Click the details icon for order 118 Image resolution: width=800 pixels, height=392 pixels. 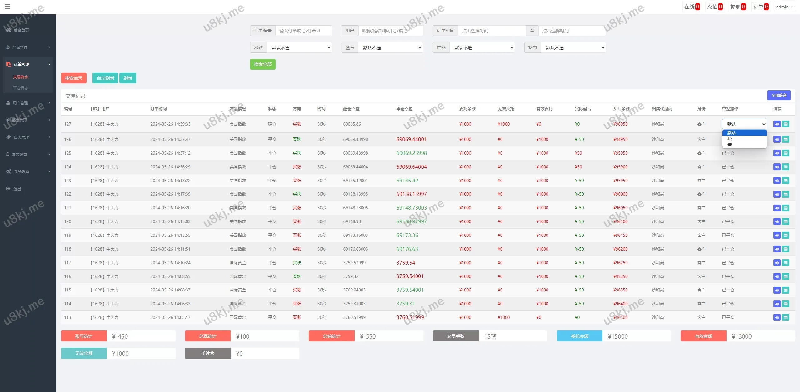click(786, 249)
